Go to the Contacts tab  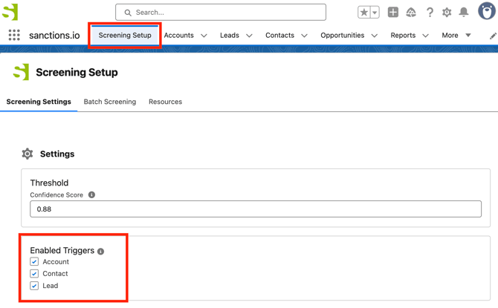(279, 35)
